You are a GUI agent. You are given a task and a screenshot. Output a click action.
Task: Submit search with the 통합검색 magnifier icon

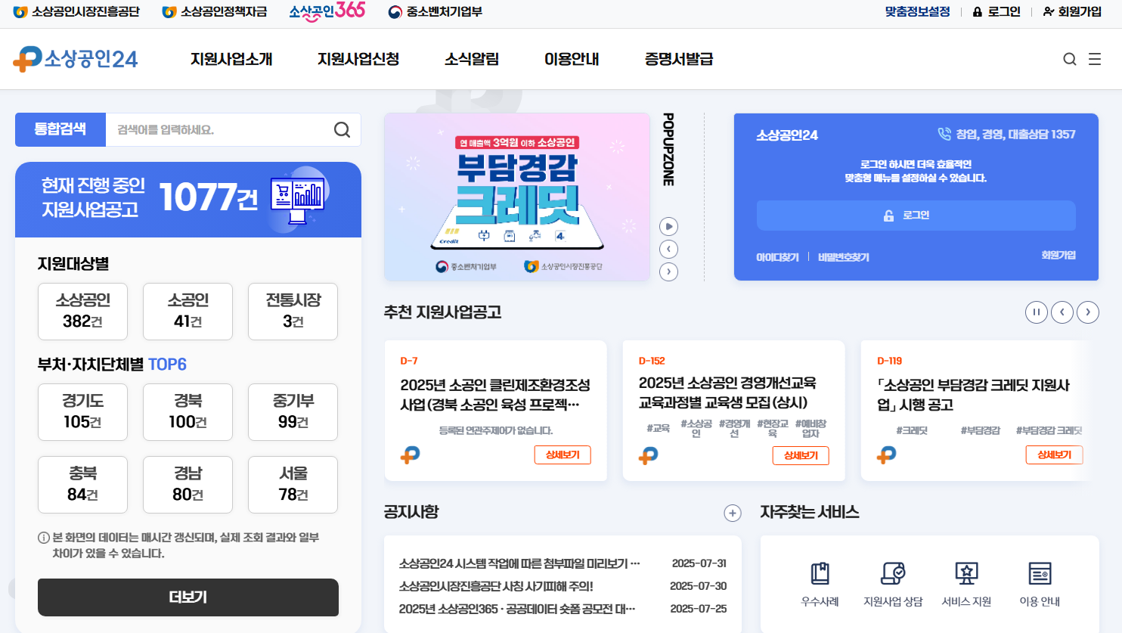(342, 130)
